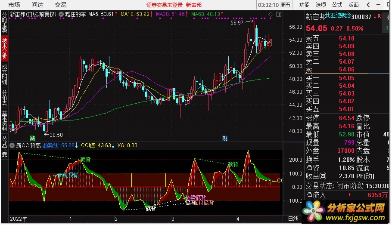Click the 最高 value 54.16
This screenshot has width=392, height=225.
(x=346, y=126)
